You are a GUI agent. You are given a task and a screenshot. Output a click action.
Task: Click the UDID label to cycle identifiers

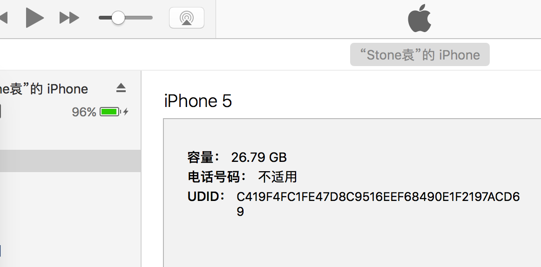tap(206, 197)
